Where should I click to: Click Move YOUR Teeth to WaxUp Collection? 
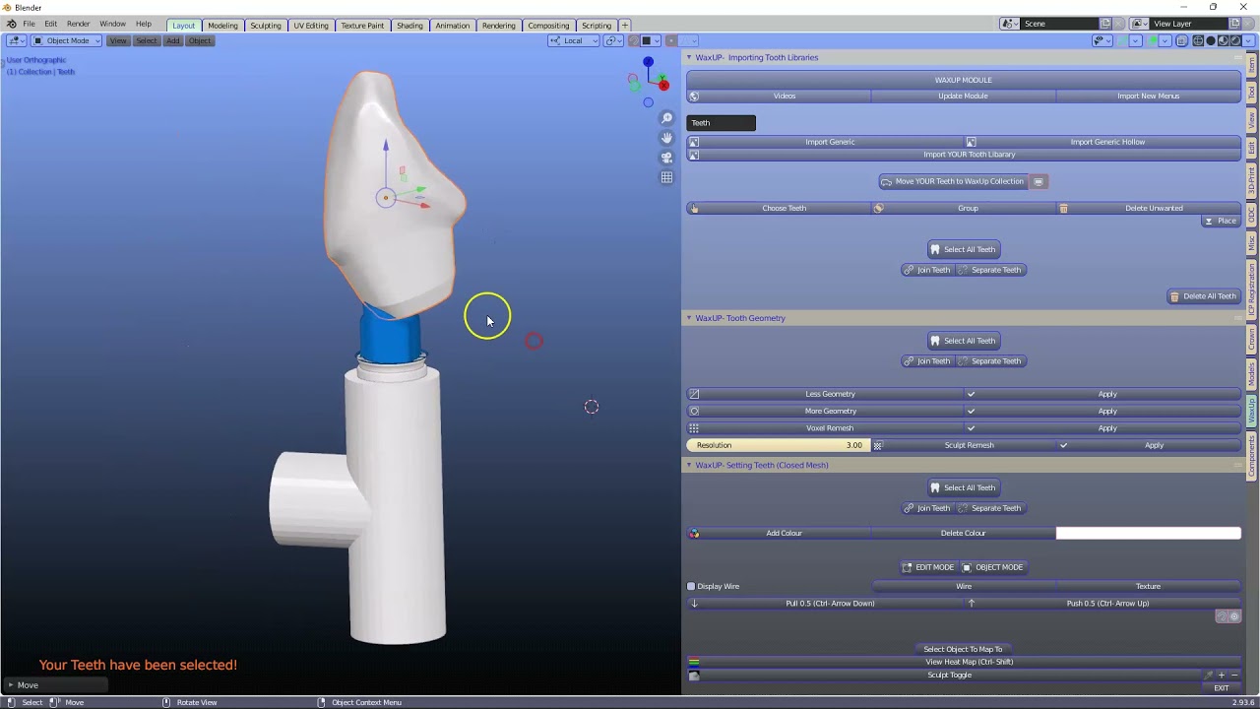[x=953, y=181]
